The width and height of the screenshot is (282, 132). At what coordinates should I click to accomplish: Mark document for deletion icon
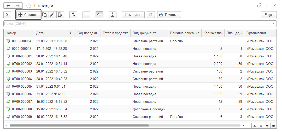coord(60,15)
